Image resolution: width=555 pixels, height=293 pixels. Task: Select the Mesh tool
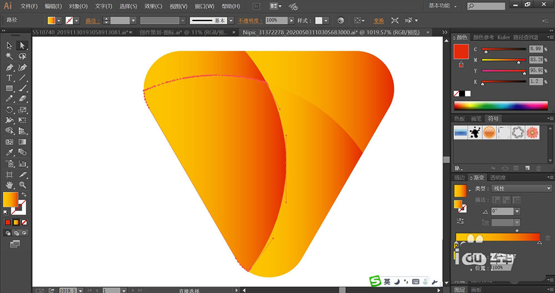coord(9,142)
